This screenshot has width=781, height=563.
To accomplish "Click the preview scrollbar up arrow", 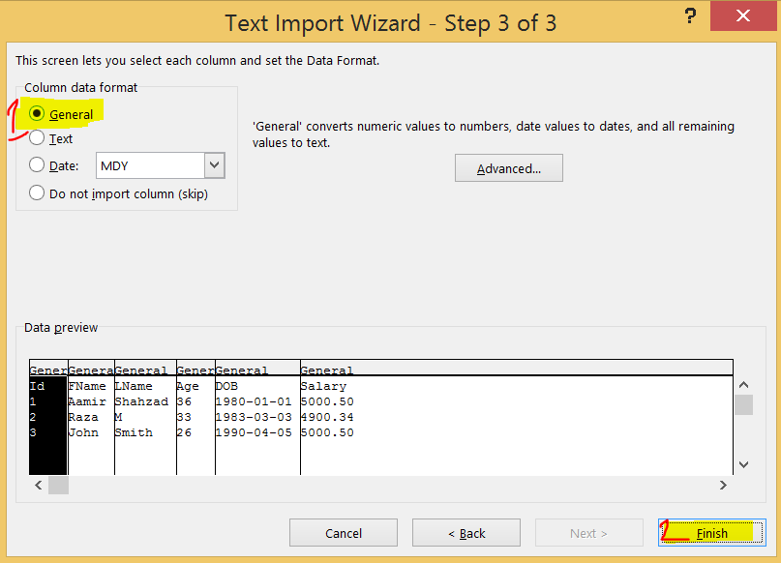I will pyautogui.click(x=744, y=383).
